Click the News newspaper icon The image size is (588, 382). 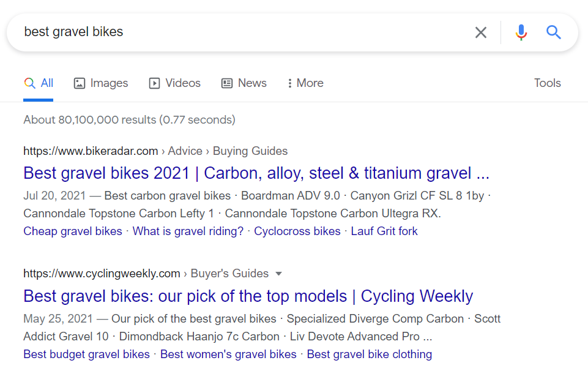click(x=226, y=83)
